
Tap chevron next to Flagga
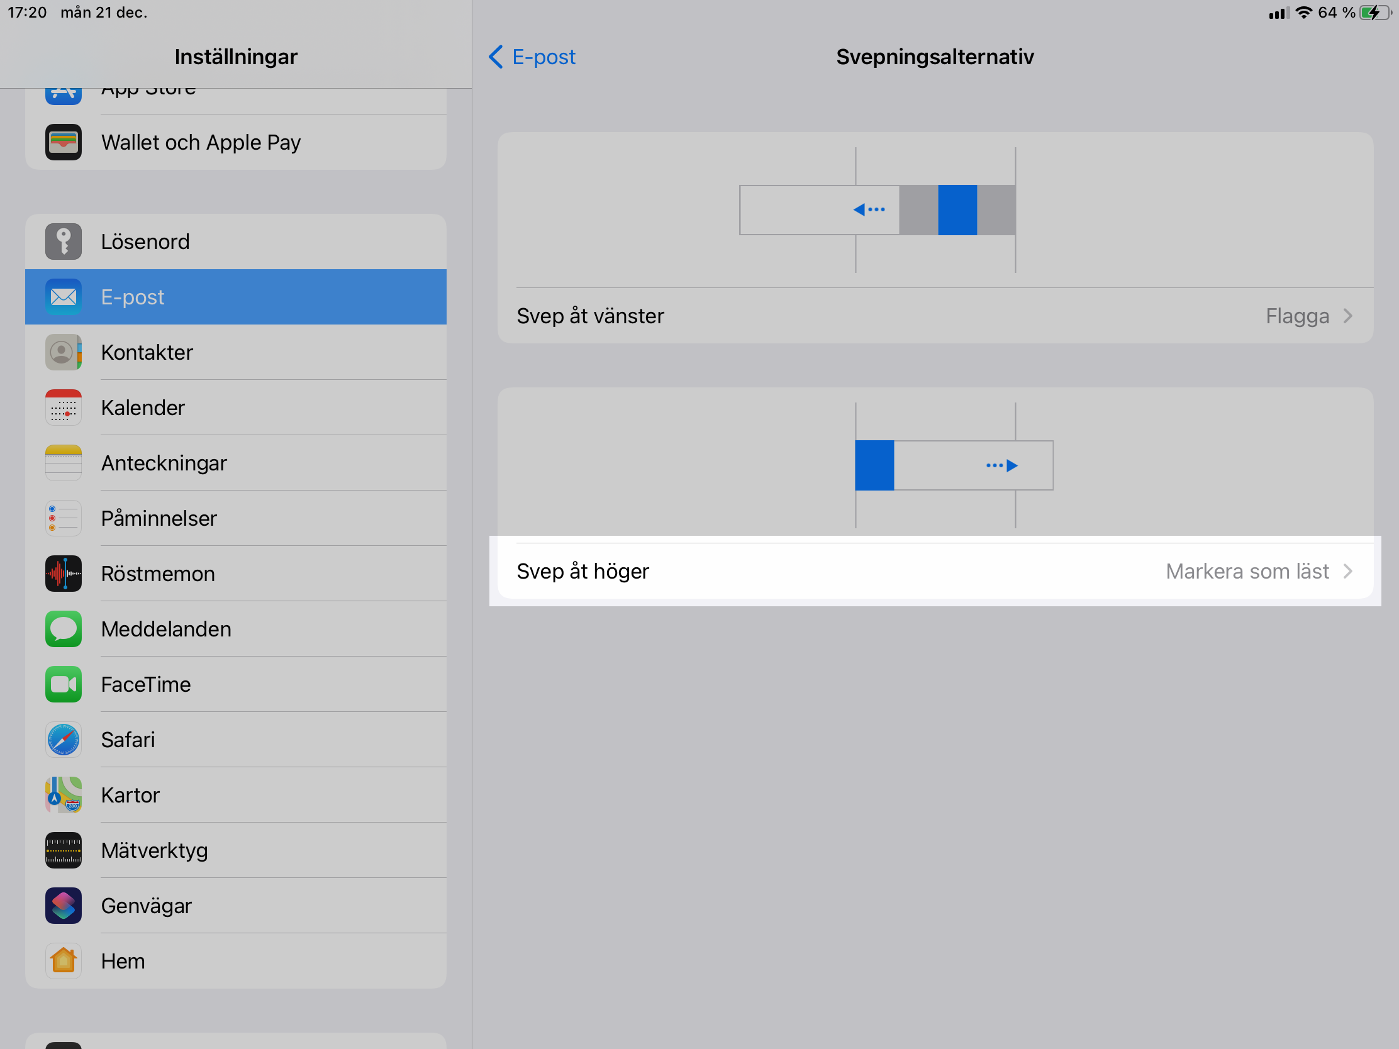[x=1347, y=316]
